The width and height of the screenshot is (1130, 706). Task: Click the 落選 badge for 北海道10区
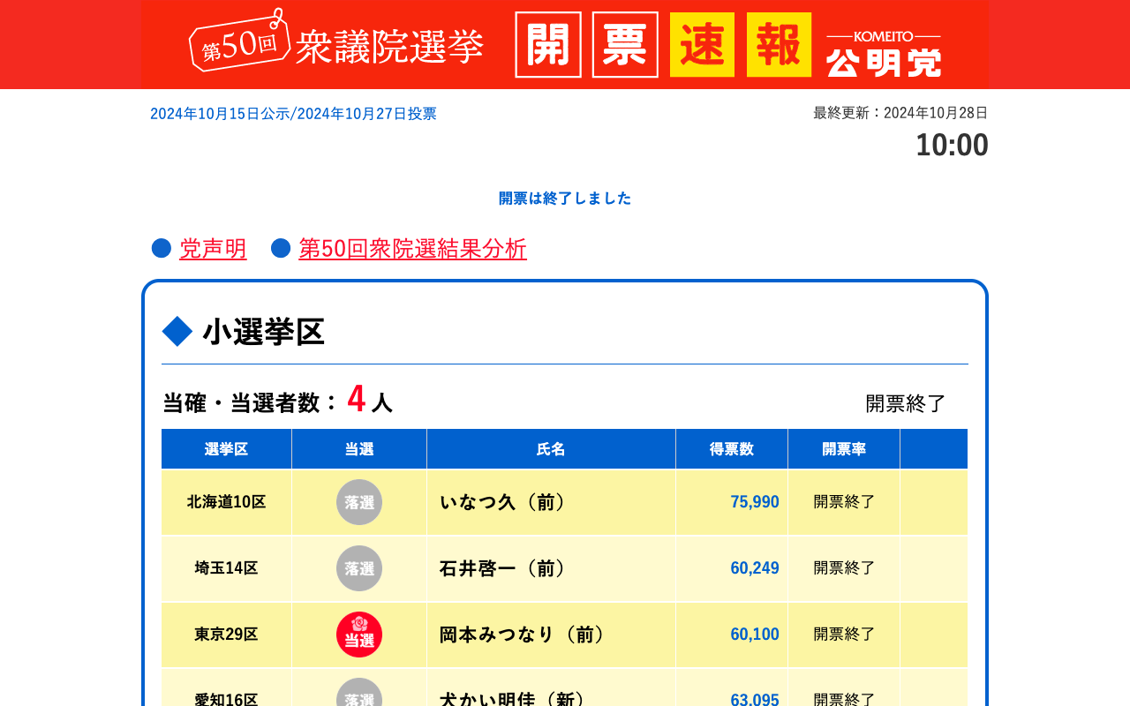point(359,502)
